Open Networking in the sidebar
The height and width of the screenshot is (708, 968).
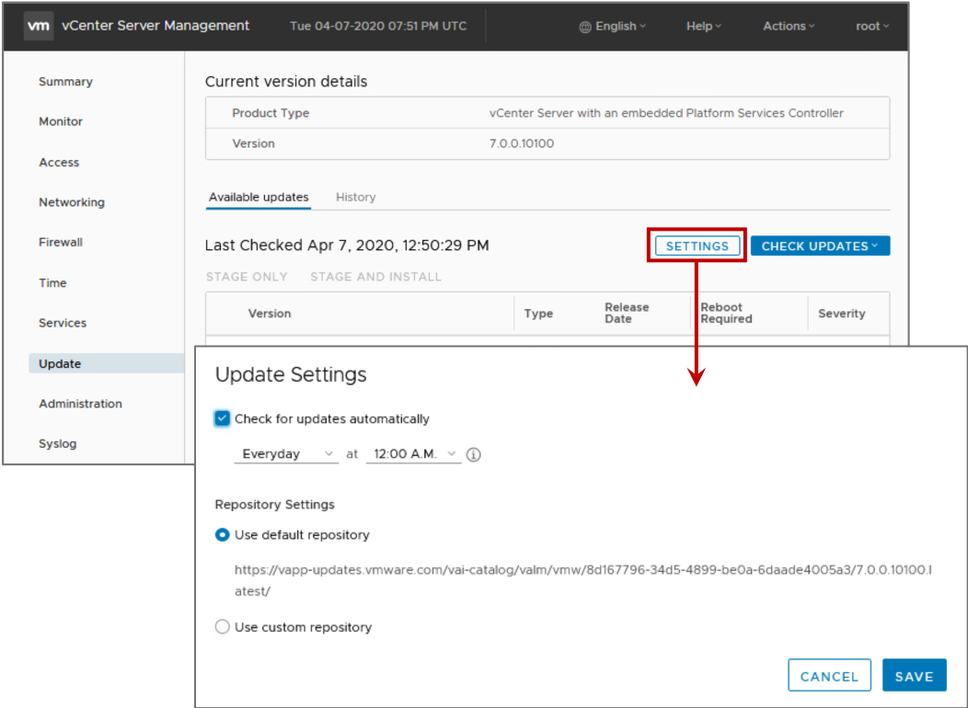pyautogui.click(x=72, y=202)
